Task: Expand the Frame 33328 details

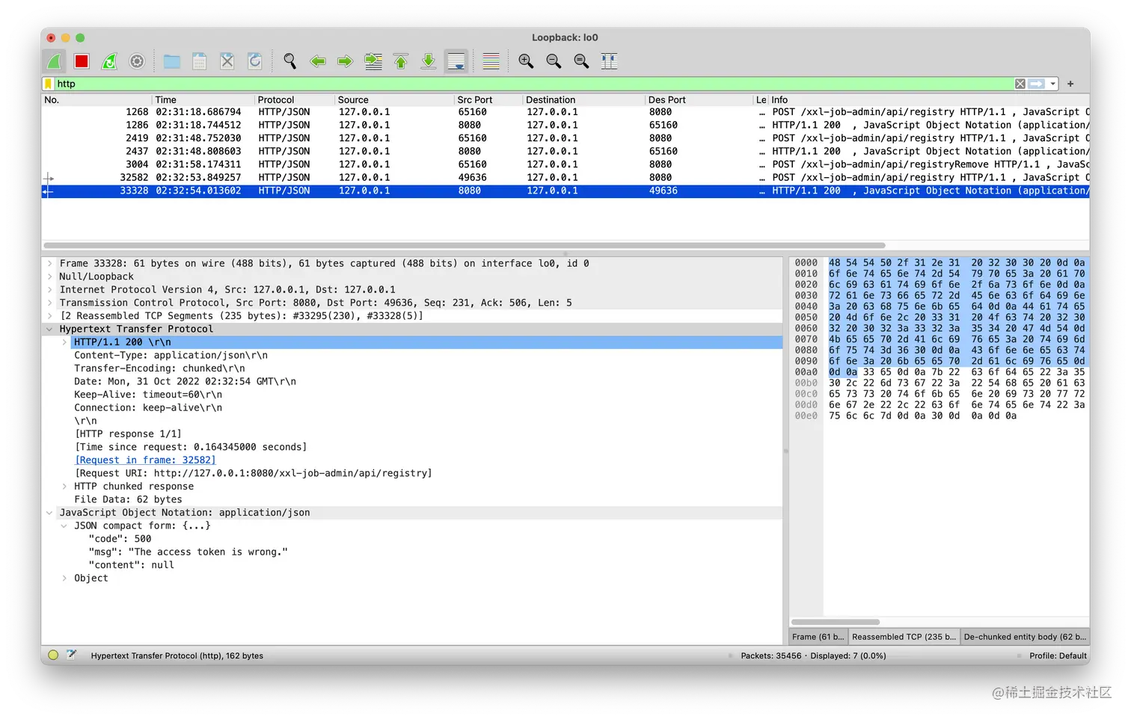Action: point(49,263)
